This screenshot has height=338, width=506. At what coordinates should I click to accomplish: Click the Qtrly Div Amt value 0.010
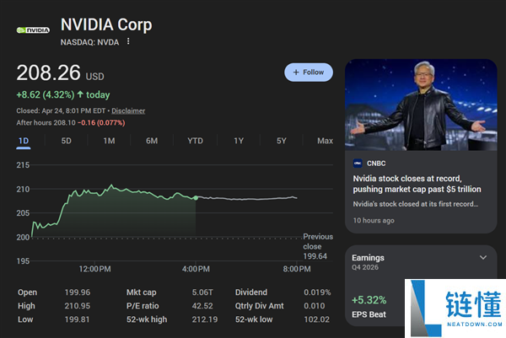[314, 306]
